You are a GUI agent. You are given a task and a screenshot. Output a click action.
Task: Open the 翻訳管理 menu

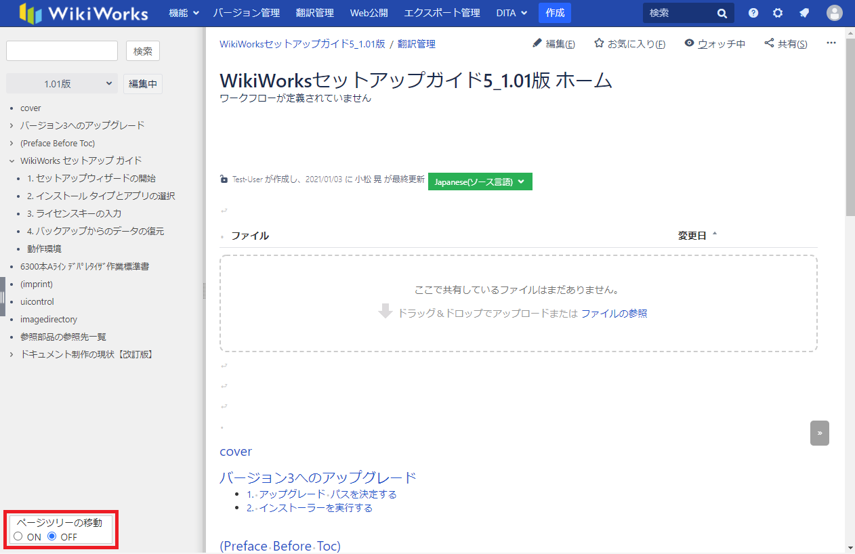pyautogui.click(x=314, y=13)
